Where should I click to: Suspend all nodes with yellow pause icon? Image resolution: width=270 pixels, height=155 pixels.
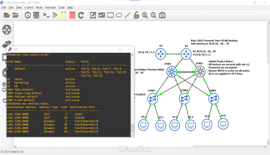pos(64,15)
